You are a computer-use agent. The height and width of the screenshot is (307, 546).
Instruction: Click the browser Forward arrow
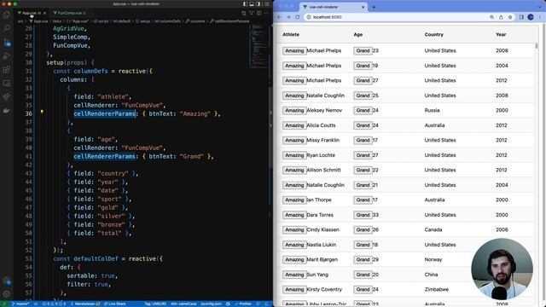288,17
